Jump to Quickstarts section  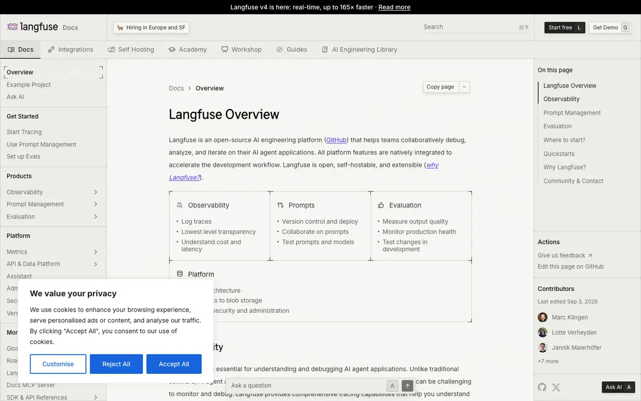tap(559, 154)
